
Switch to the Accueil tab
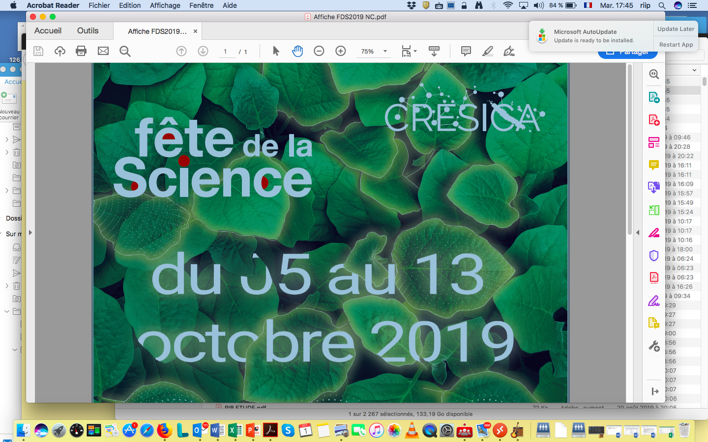point(48,30)
